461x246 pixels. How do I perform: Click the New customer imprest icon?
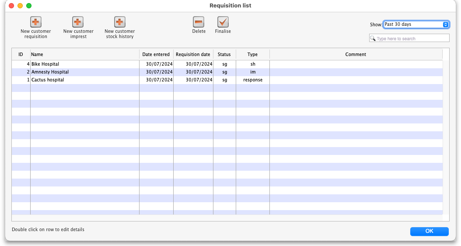(x=78, y=22)
